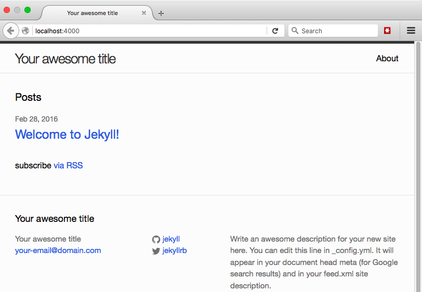Click the 'Your awesome title' site header
This screenshot has width=422, height=292.
(x=65, y=59)
